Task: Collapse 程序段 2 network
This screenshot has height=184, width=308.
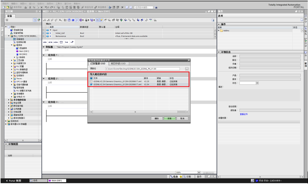Action: point(44,79)
